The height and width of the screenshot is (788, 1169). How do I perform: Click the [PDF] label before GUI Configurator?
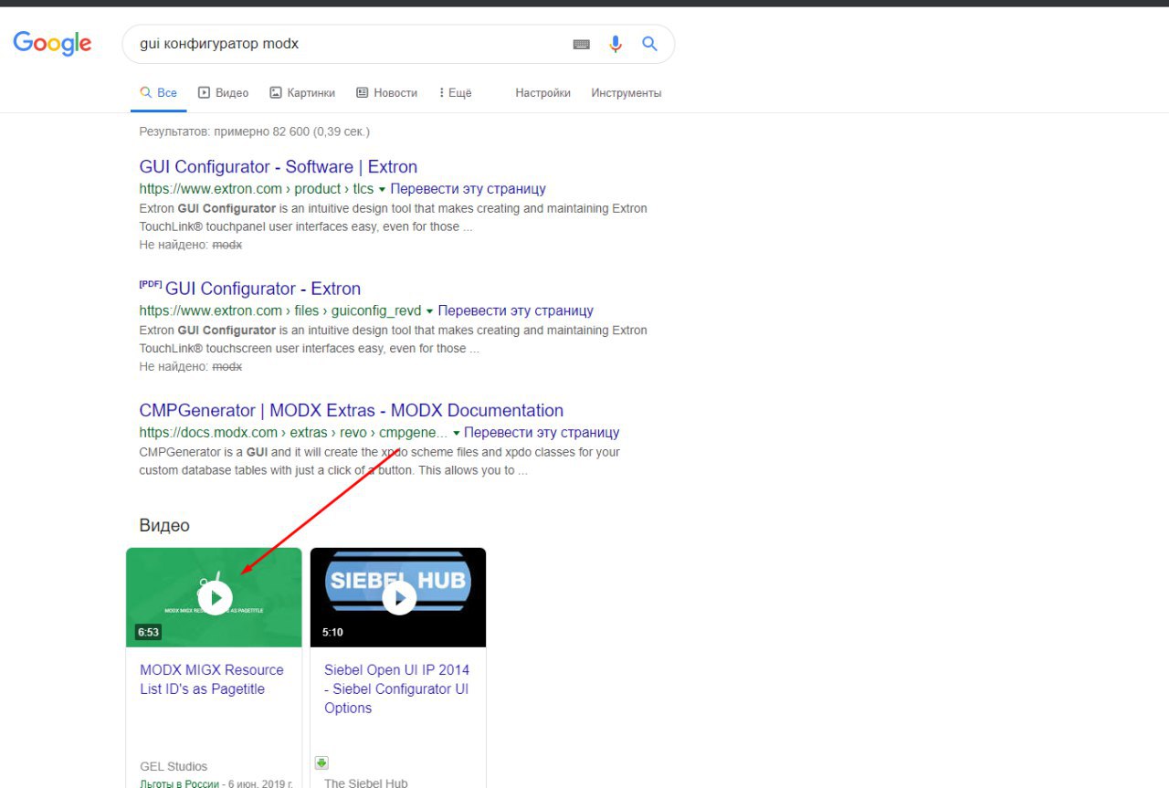(x=151, y=284)
